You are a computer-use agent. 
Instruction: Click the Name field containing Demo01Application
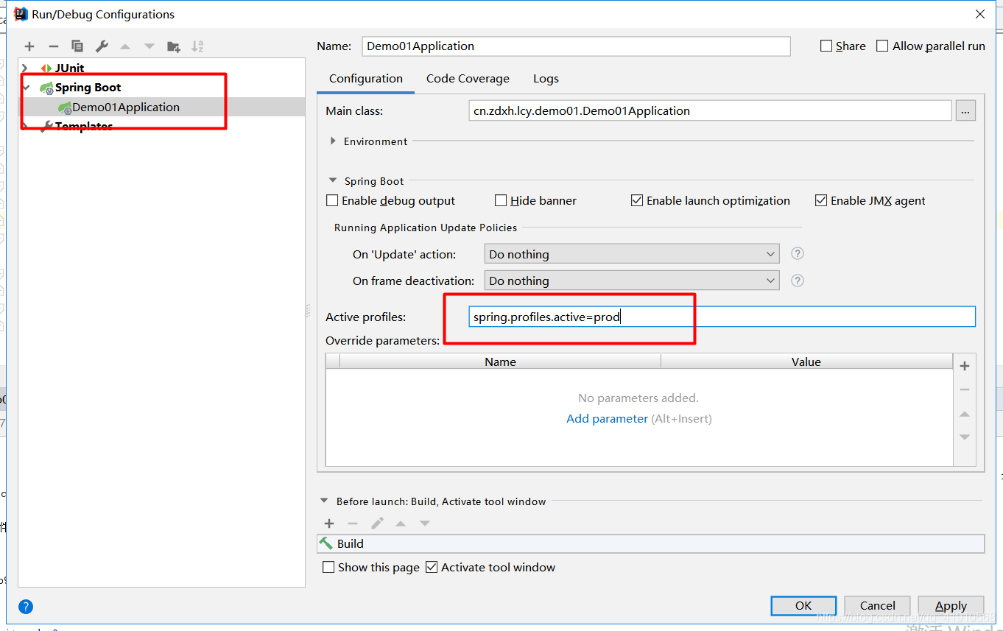(x=576, y=46)
